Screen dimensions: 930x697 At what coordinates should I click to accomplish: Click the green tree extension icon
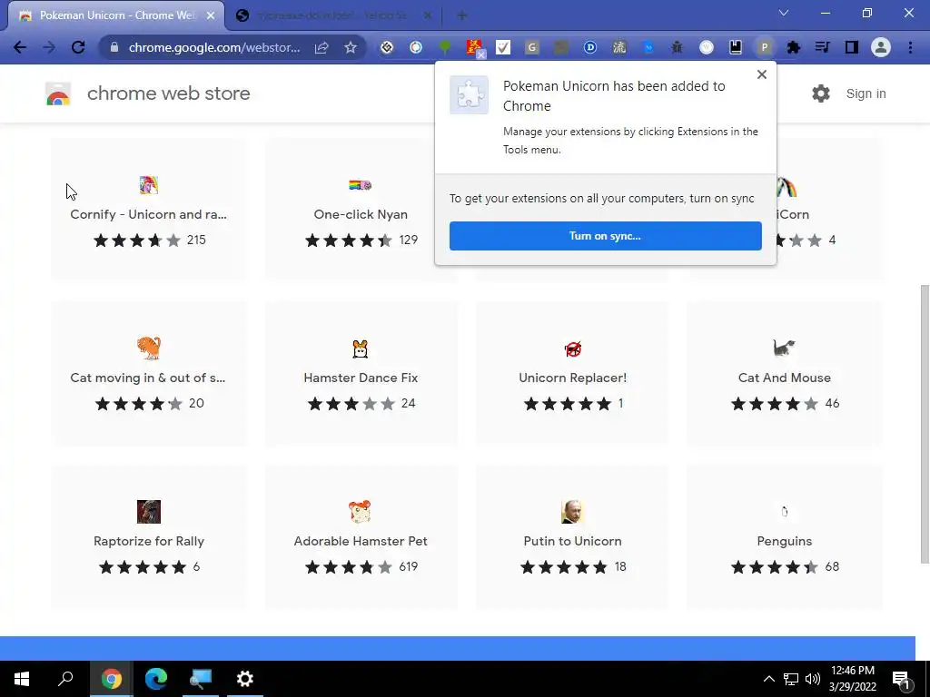tap(445, 47)
